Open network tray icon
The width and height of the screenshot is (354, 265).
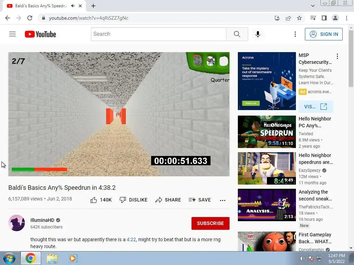[319, 258]
